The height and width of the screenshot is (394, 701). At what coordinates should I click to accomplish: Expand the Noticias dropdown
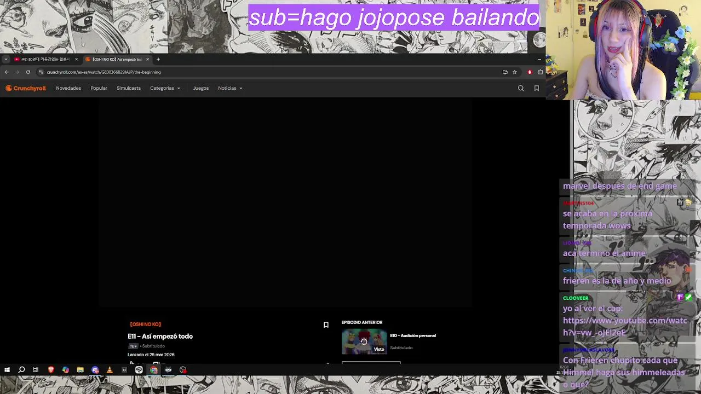click(230, 88)
